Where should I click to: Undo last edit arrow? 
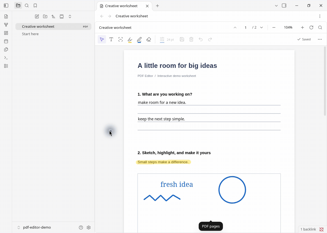click(201, 39)
